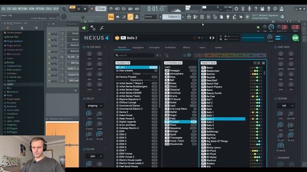The image size is (307, 172).
Task: Switch to the layers tab
Action: pos(202,48)
